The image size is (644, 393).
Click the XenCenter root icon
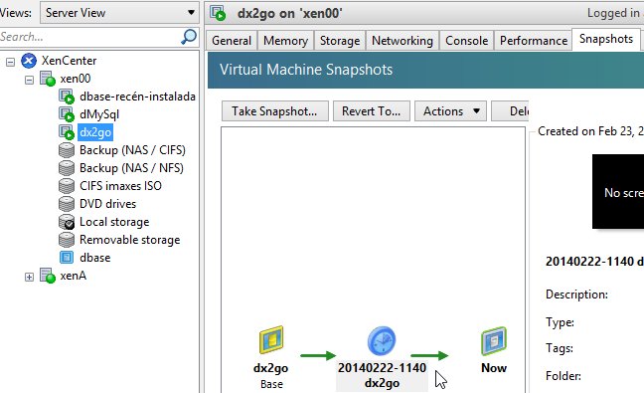click(x=29, y=61)
